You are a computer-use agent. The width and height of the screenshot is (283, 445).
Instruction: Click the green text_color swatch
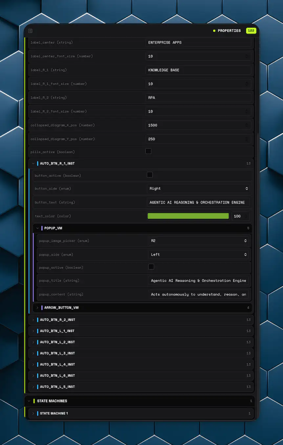[188, 216]
